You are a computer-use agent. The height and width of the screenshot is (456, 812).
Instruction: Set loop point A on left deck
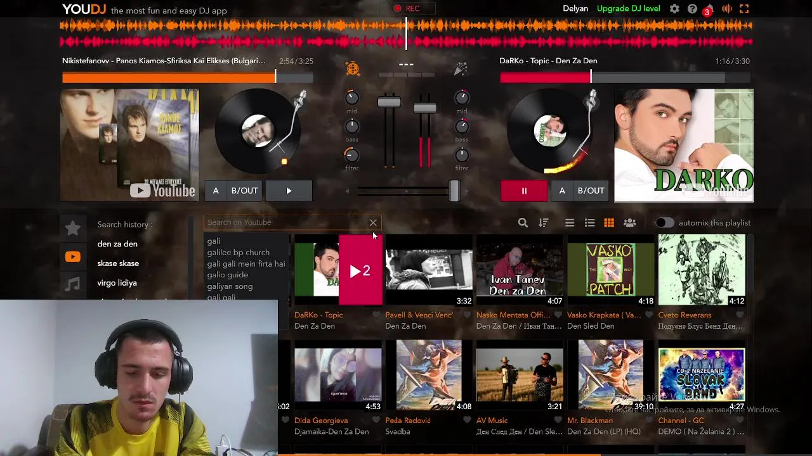(216, 191)
